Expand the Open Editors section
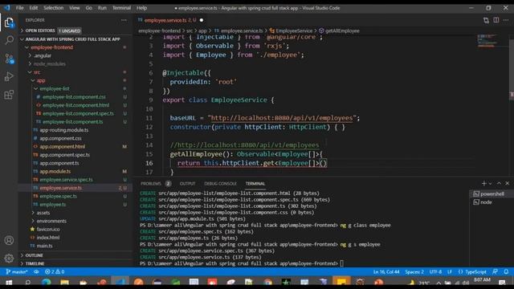The width and height of the screenshot is (514, 289). click(x=40, y=31)
